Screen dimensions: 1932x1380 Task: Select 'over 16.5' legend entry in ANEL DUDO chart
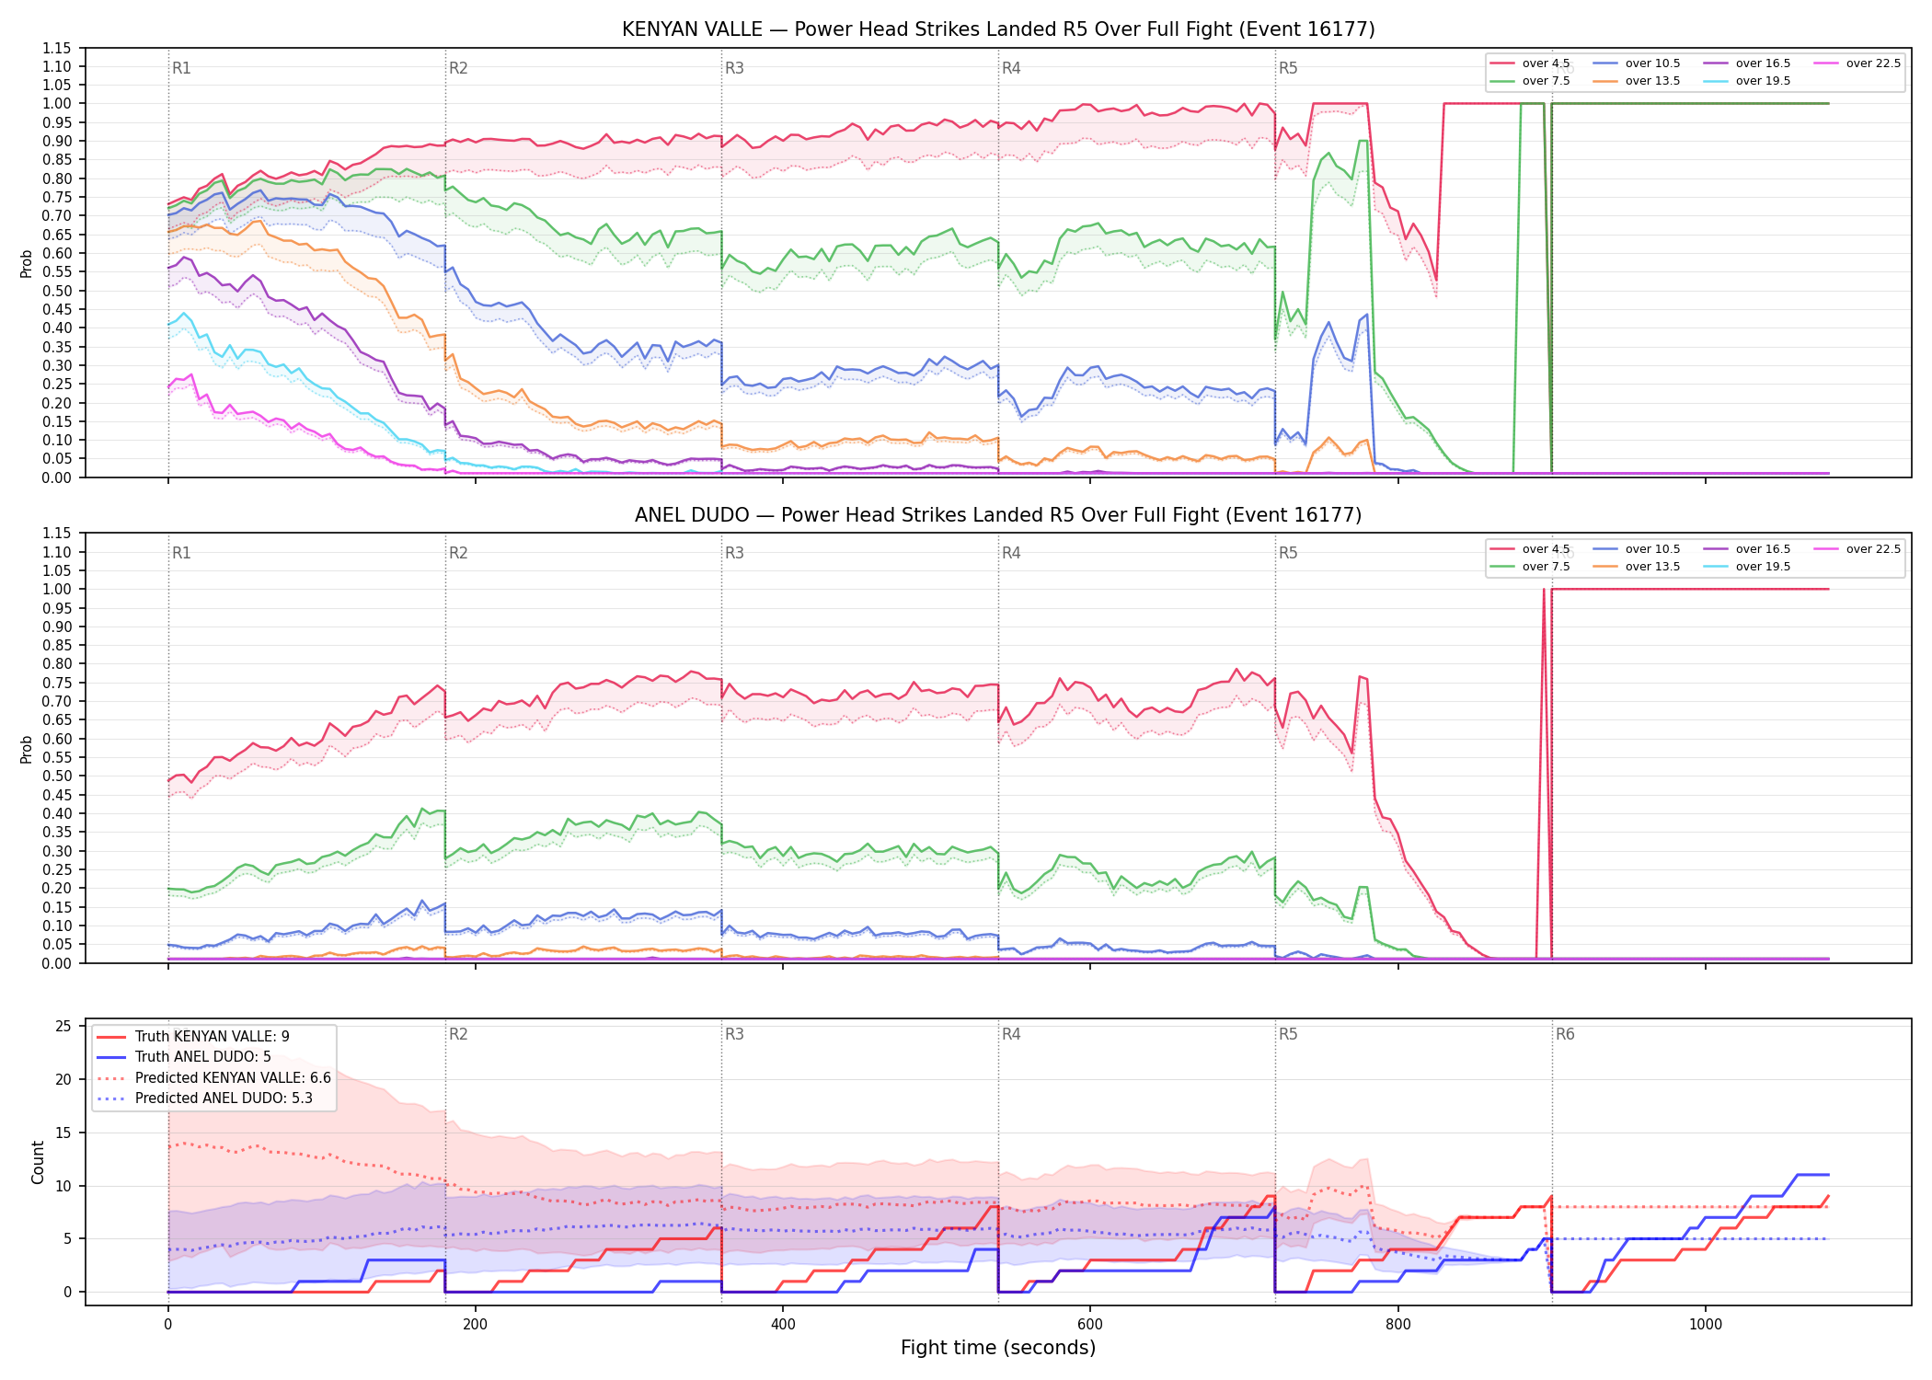click(1747, 549)
